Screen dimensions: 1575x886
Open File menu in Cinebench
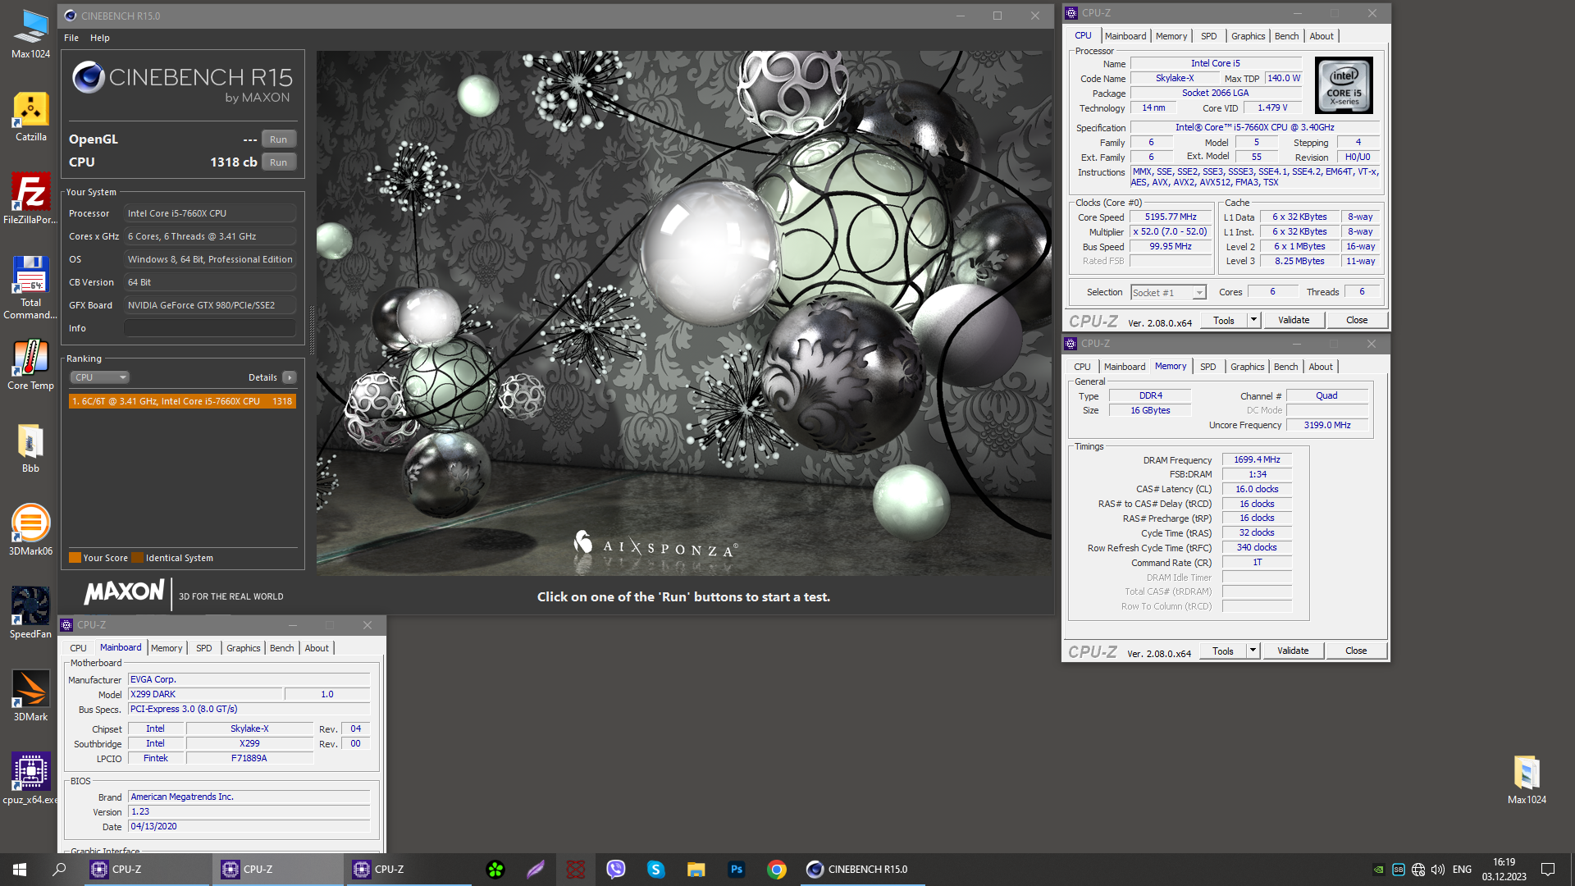[71, 38]
